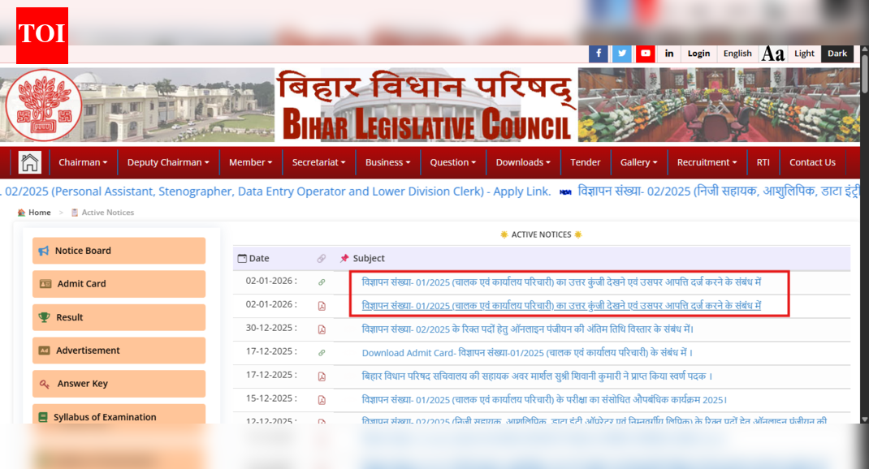The height and width of the screenshot is (469, 869).
Task: Click the link icon beside the 02-01-2026 notice
Action: pyautogui.click(x=322, y=282)
